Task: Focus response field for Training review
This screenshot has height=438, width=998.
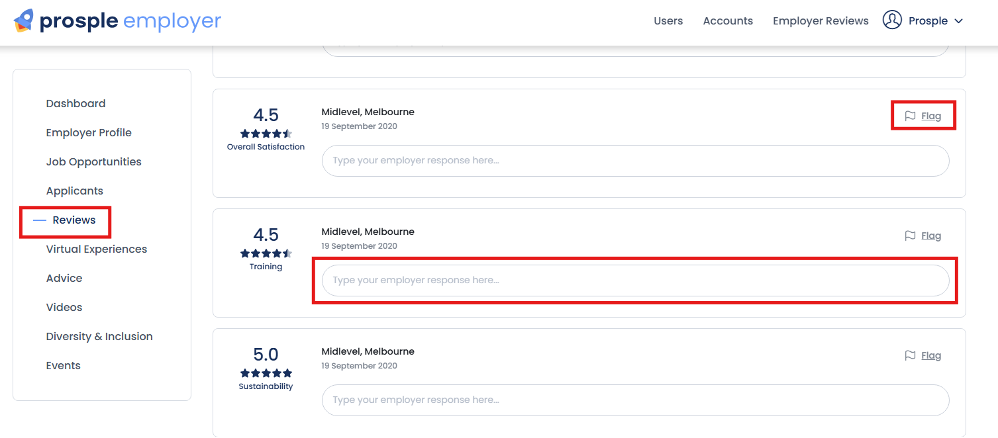Action: pyautogui.click(x=634, y=281)
